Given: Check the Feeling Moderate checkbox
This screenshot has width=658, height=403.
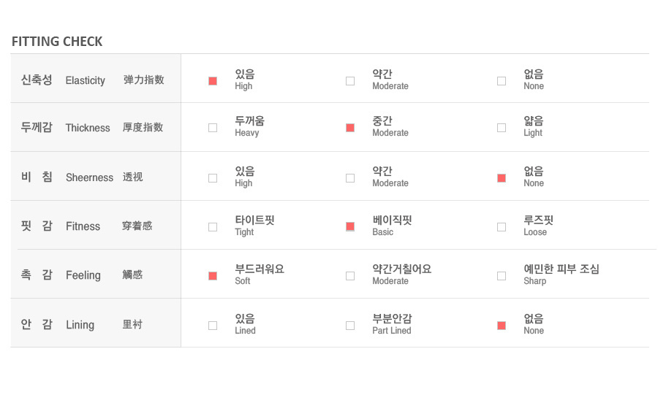Looking at the screenshot, I should pyautogui.click(x=350, y=276).
